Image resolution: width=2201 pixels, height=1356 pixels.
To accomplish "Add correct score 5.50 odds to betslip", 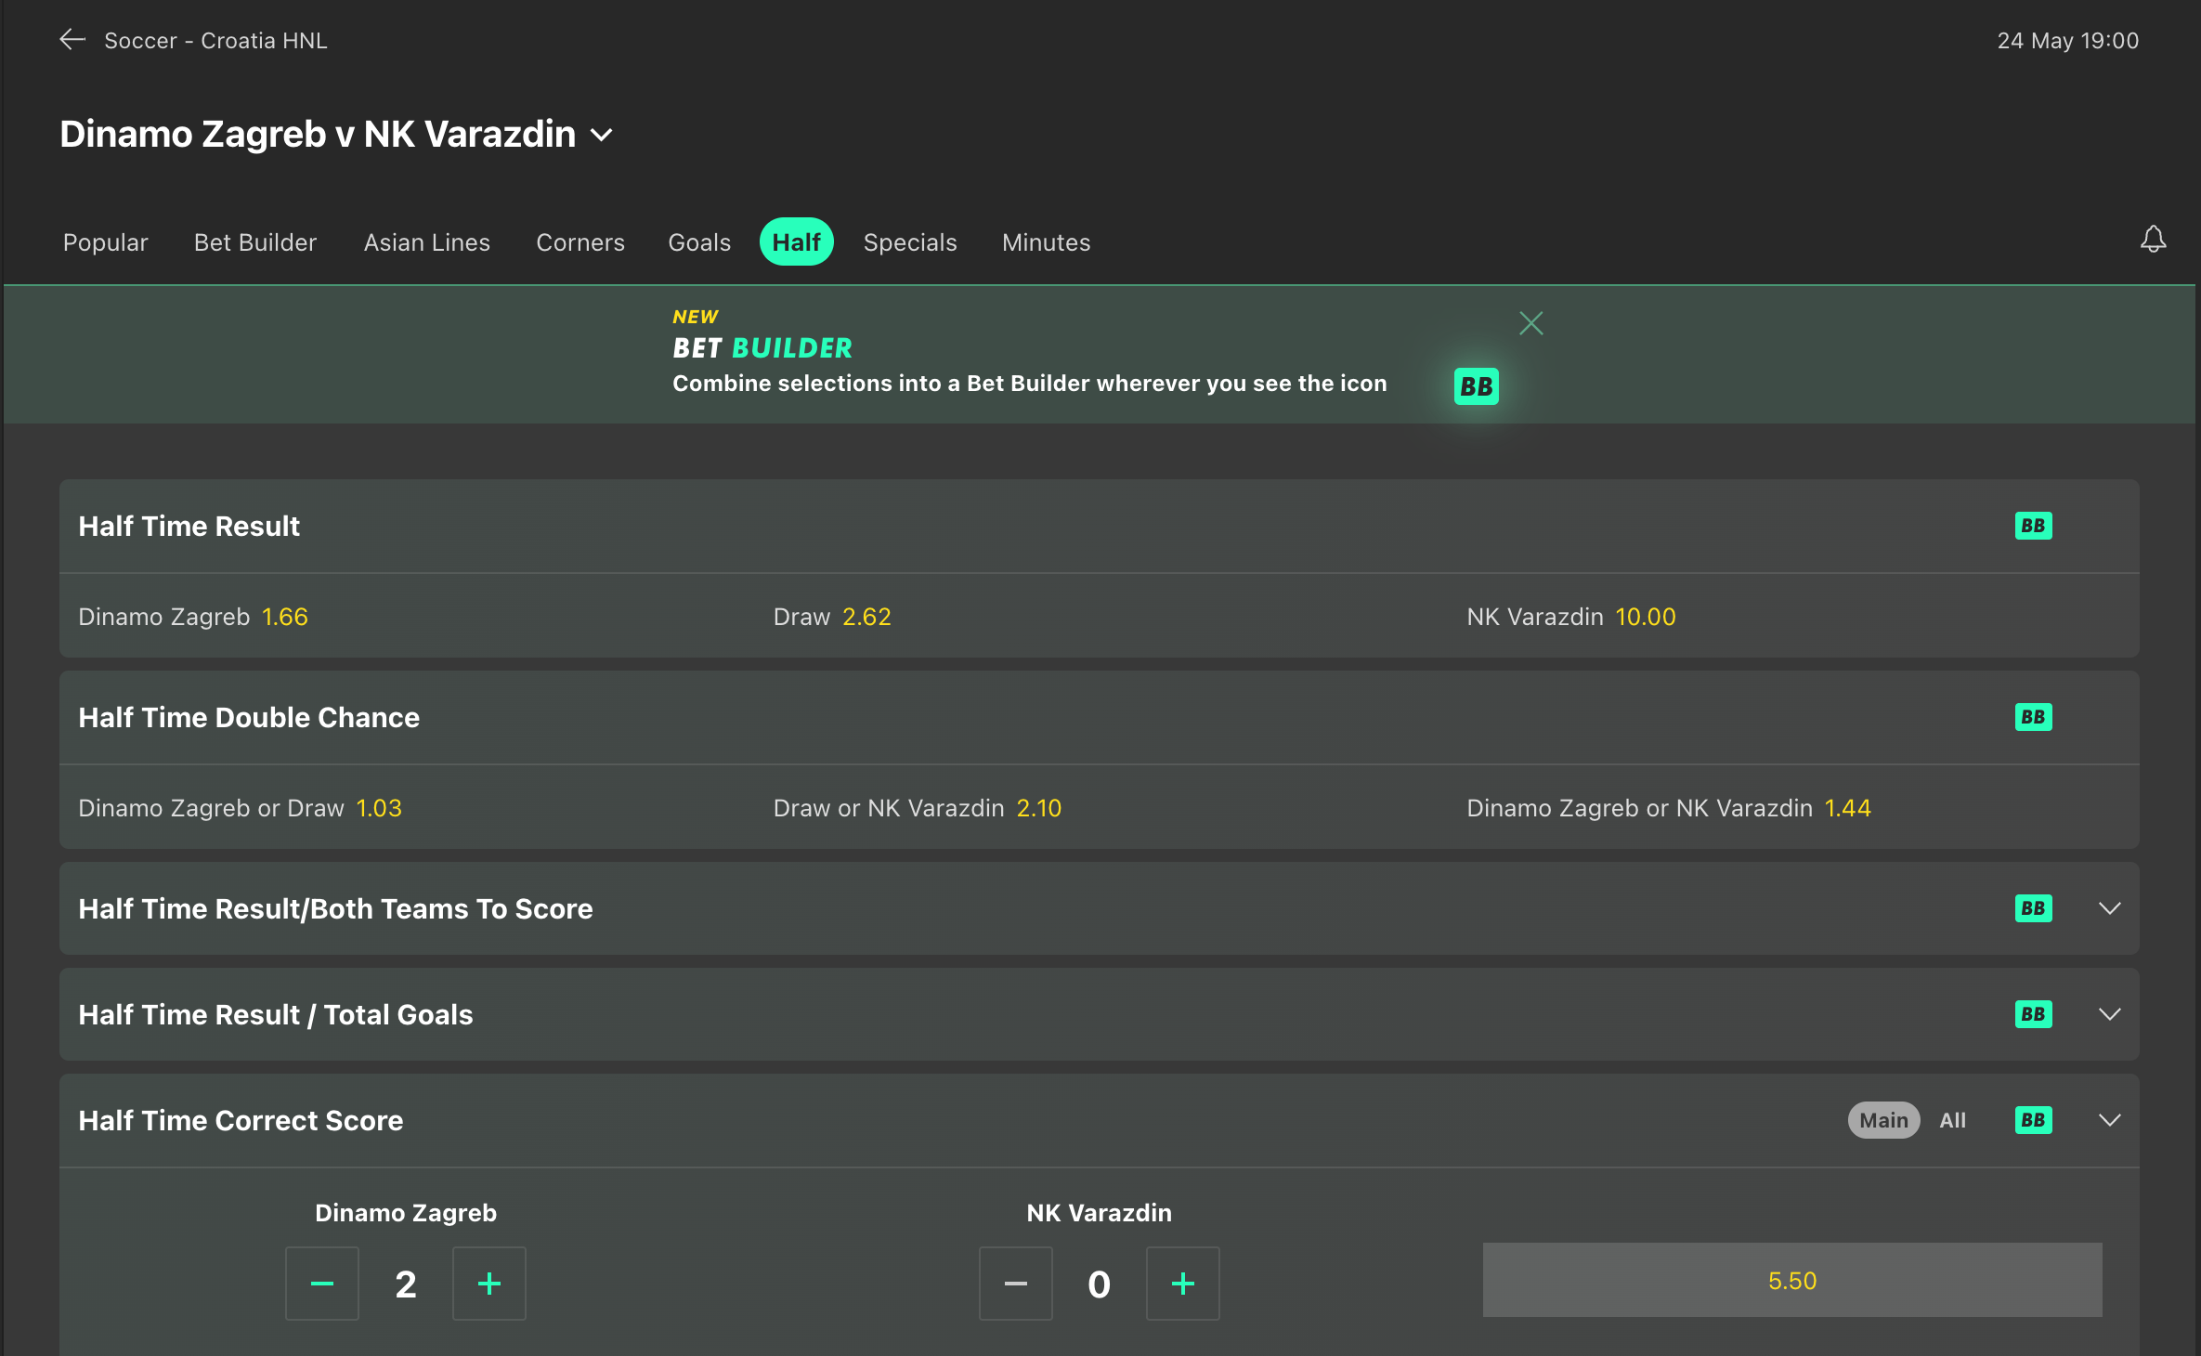I will 1792,1280.
